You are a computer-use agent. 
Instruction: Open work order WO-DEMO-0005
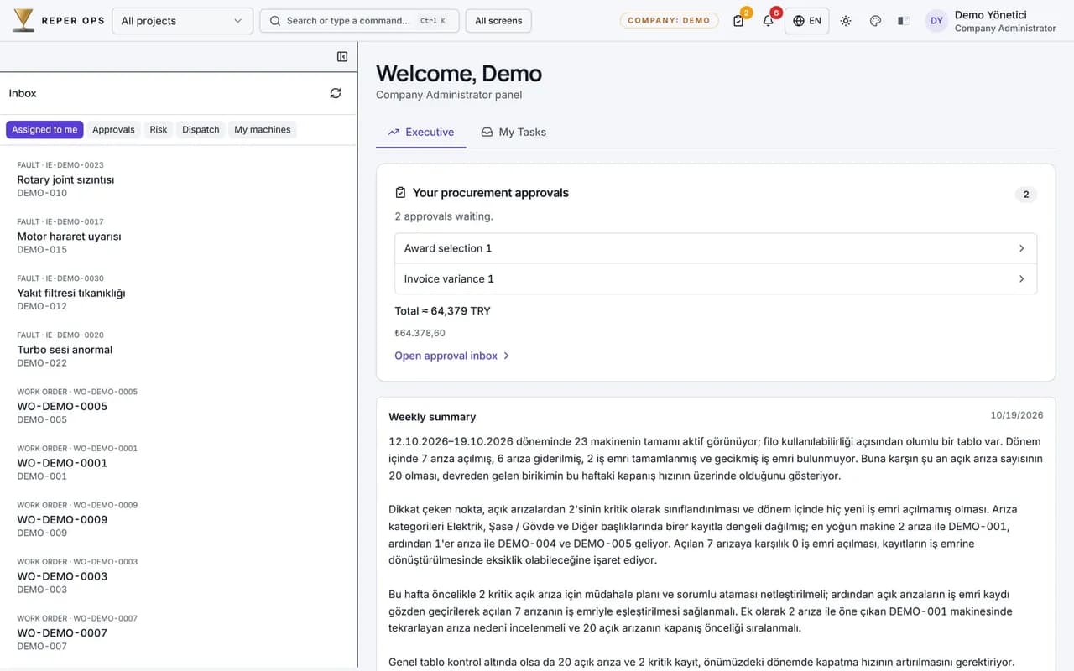coord(179,405)
